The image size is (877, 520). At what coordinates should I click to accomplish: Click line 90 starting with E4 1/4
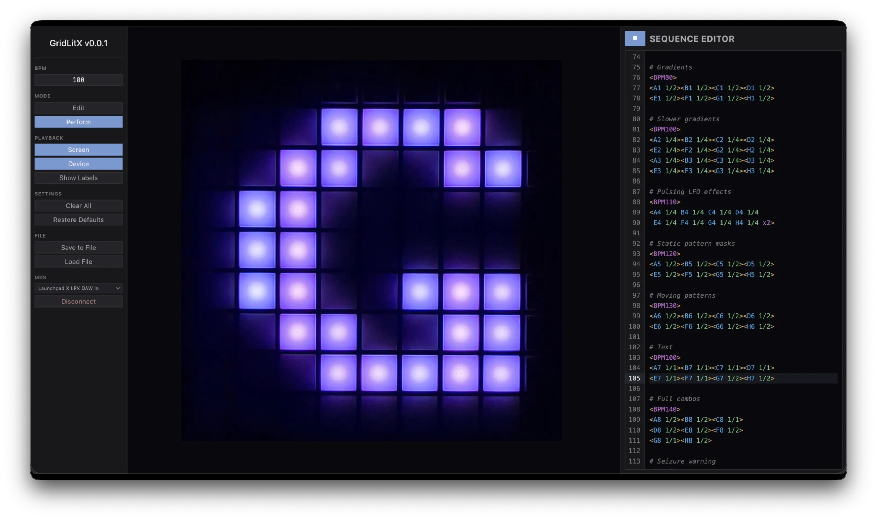713,222
